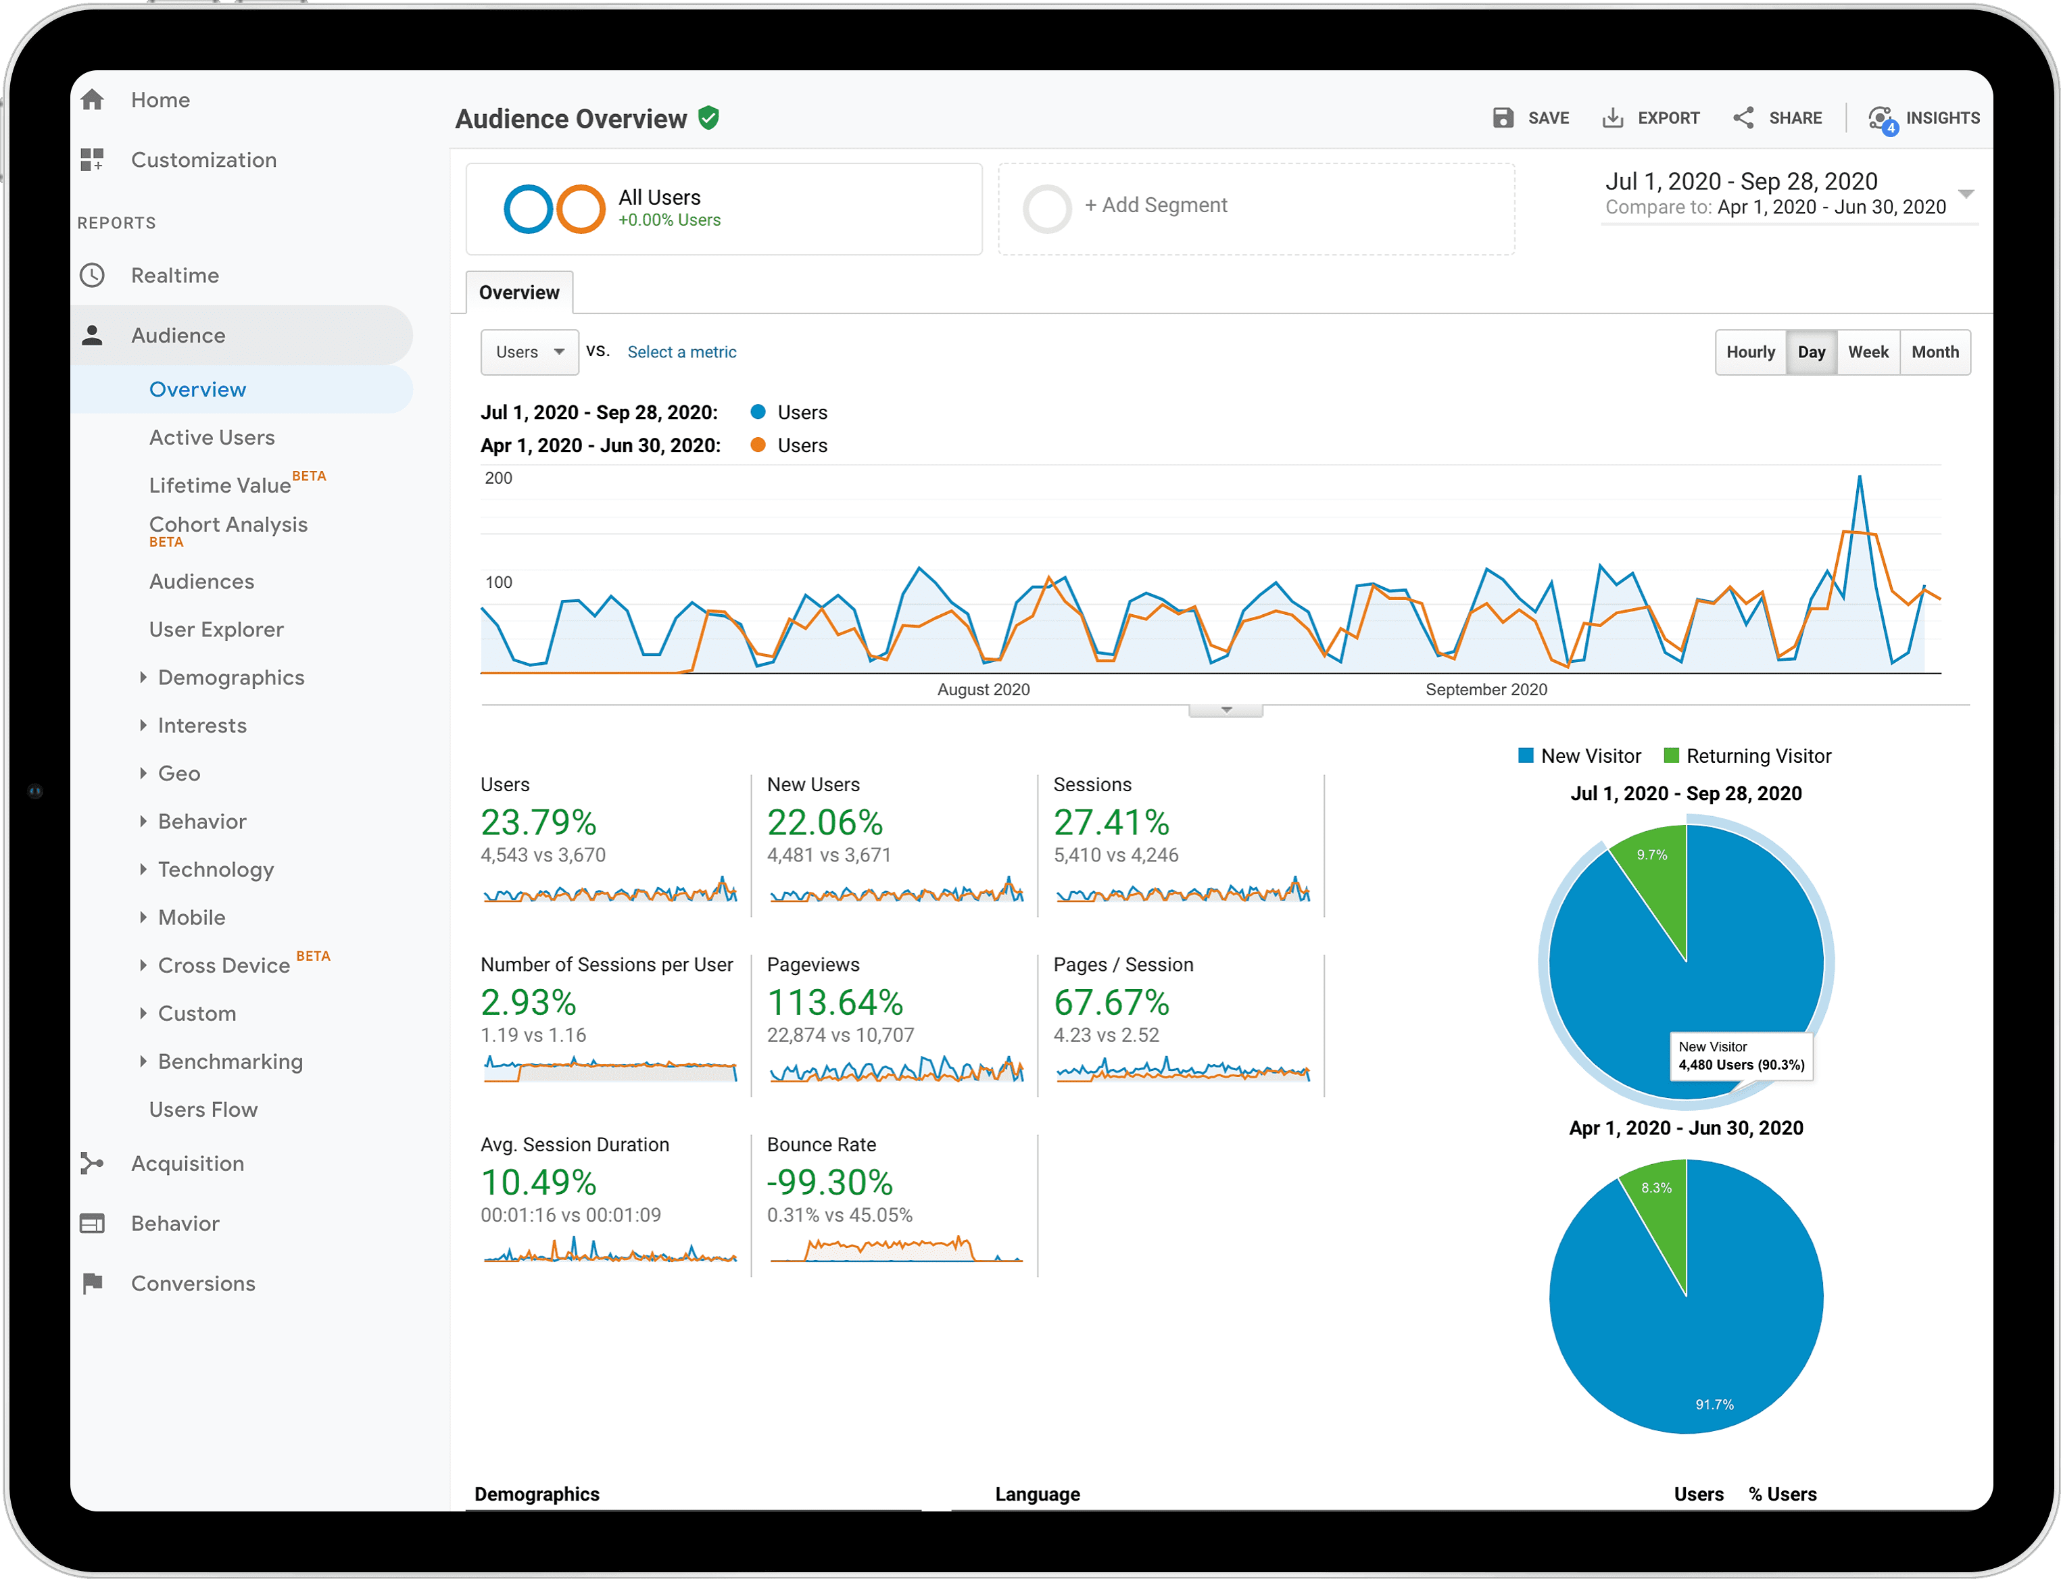2061x1579 pixels.
Task: Open Overview in Audience sidebar
Action: [x=197, y=389]
